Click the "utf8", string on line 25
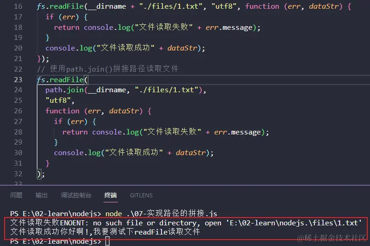Image resolution: width=370 pixels, height=246 pixels. (x=60, y=101)
